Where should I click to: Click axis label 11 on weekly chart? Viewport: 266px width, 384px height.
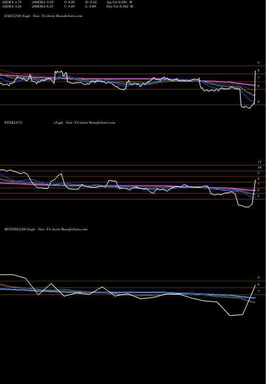coord(260,162)
